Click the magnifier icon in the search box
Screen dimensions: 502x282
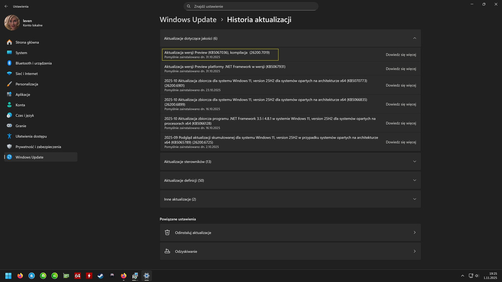point(189,6)
